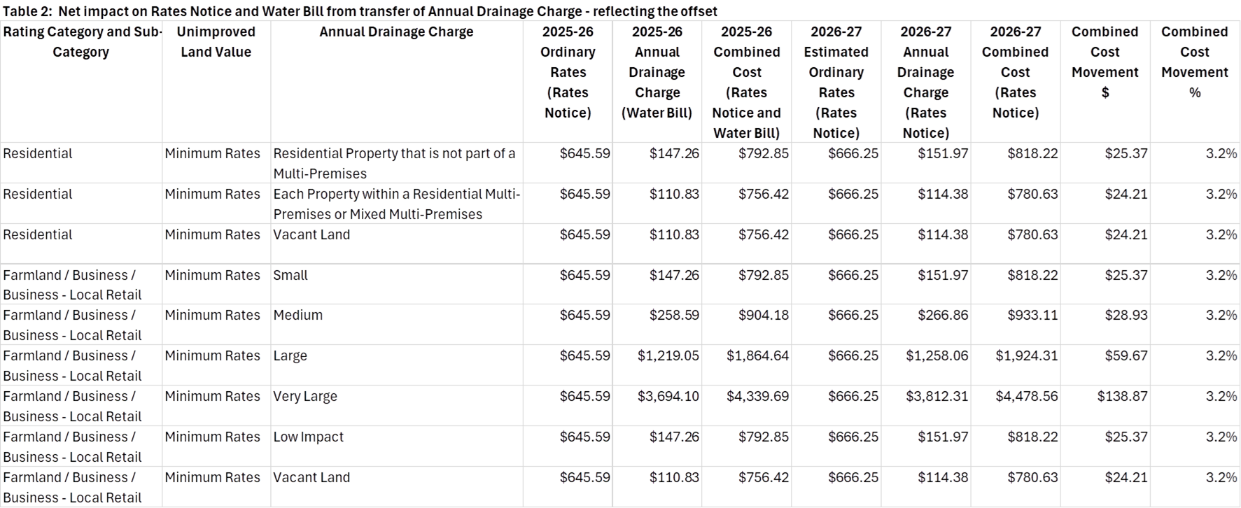This screenshot has width=1241, height=508.
Task: Click the '2025-26 Ordinary Rates (Rates Notice)' header
Action: (568, 72)
